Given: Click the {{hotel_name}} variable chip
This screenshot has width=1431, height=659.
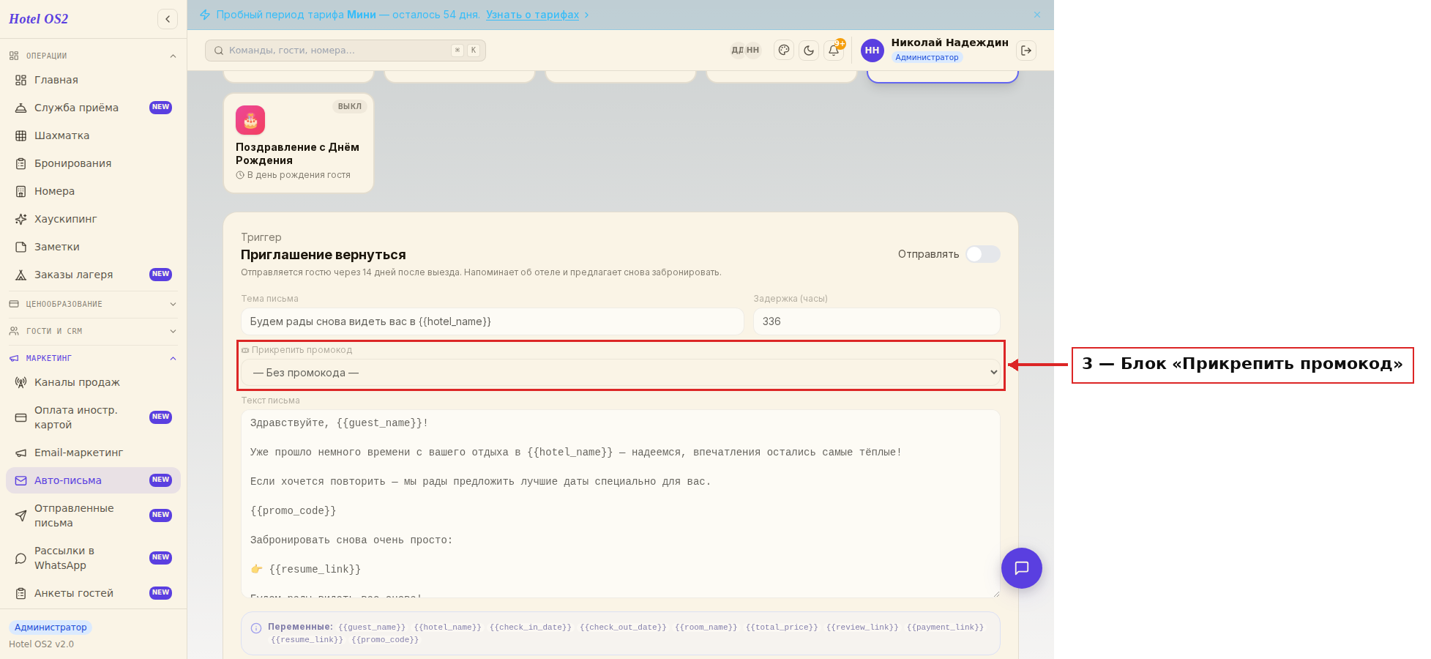Looking at the screenshot, I should click(447, 628).
